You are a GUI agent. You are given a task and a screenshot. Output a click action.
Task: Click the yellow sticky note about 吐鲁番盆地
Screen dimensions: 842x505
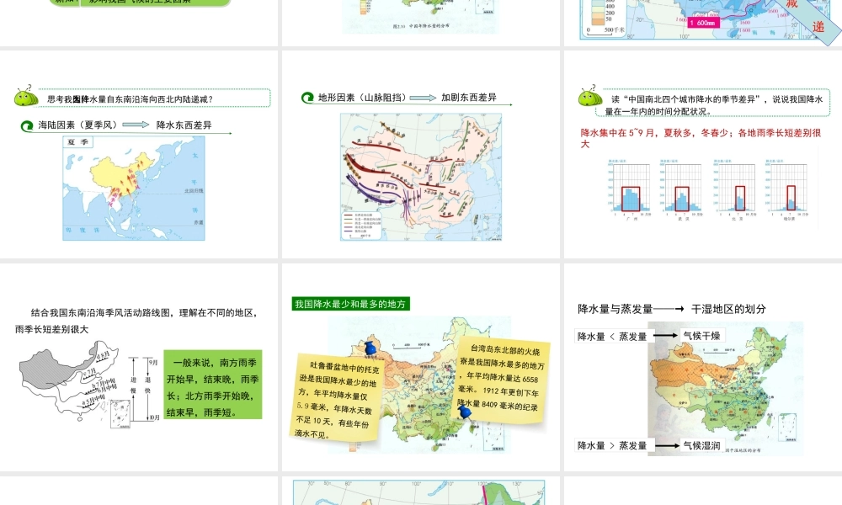(338, 397)
